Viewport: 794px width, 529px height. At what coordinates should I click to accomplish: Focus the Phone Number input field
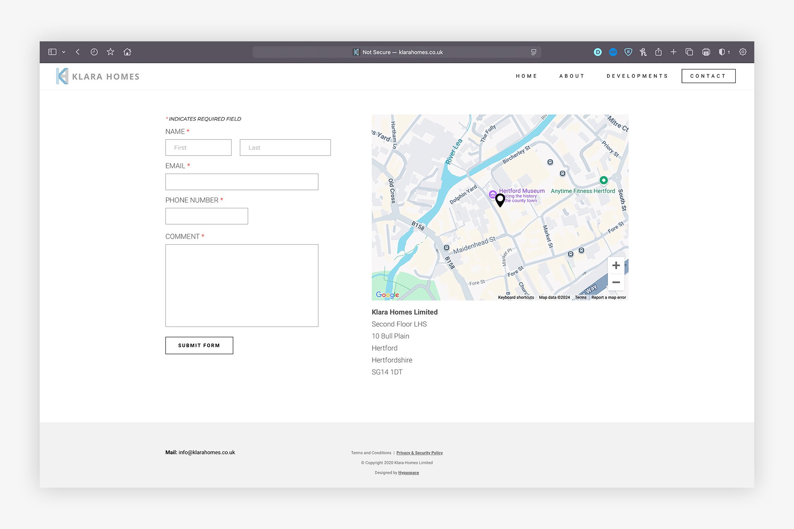207,216
